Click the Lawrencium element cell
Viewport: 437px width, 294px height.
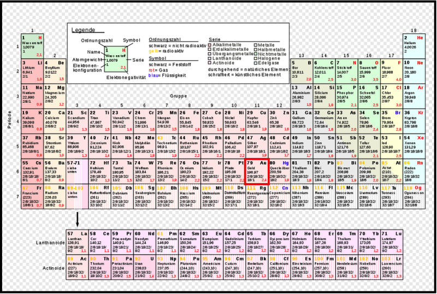pyautogui.click(x=391, y=267)
